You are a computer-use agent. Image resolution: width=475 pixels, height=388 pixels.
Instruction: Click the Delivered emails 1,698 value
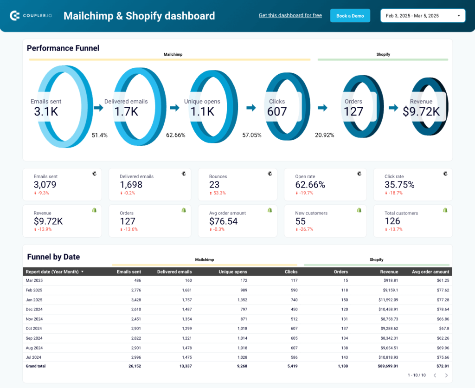[131, 185]
